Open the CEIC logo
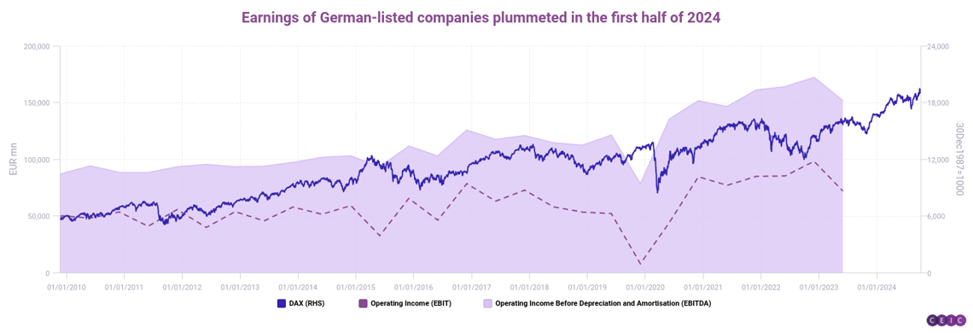 click(946, 320)
